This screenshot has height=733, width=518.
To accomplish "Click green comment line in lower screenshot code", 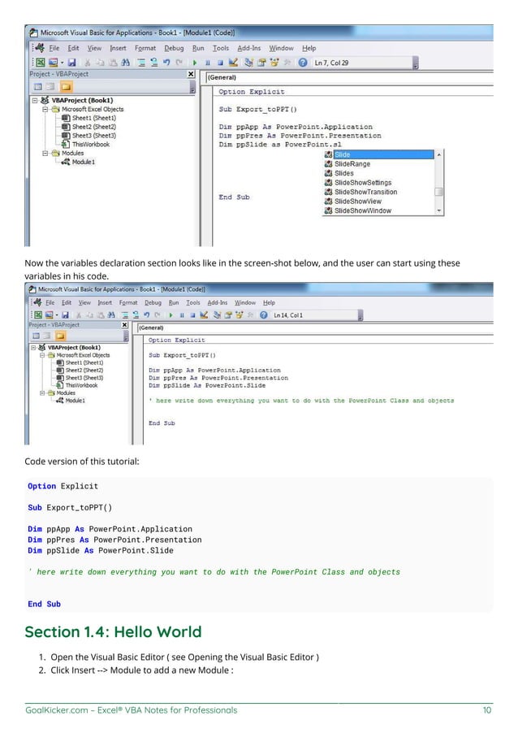I will tap(301, 401).
